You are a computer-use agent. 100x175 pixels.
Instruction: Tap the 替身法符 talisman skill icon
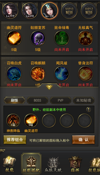85,74
